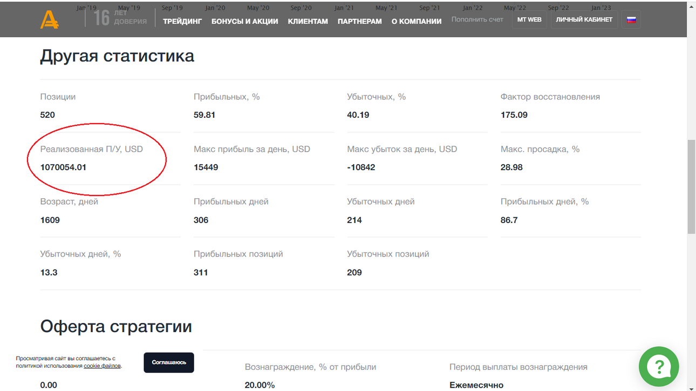
Task: Click the Прибыльных дней, % value 86.7
Action: 509,220
